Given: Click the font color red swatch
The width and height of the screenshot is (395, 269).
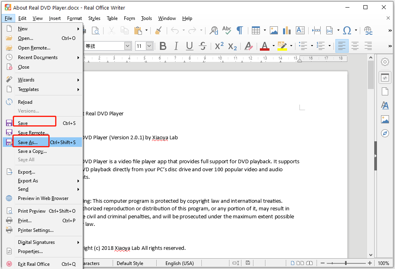Looking at the screenshot, I should [x=264, y=46].
